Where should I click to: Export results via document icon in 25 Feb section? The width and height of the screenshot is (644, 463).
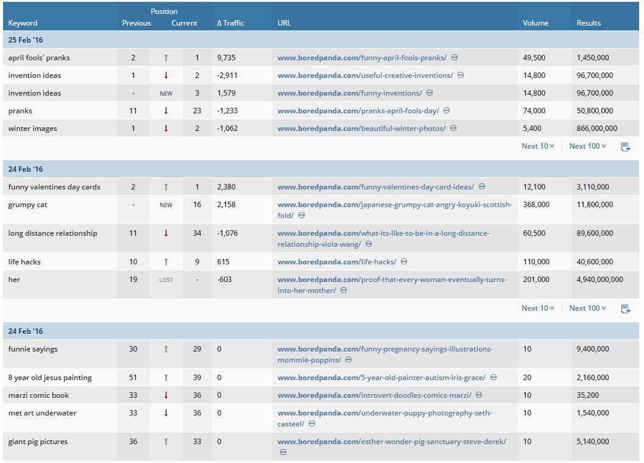pos(626,146)
